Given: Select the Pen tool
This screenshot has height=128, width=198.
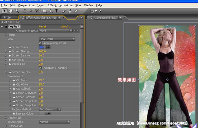Looking at the screenshot, I should [50, 11].
